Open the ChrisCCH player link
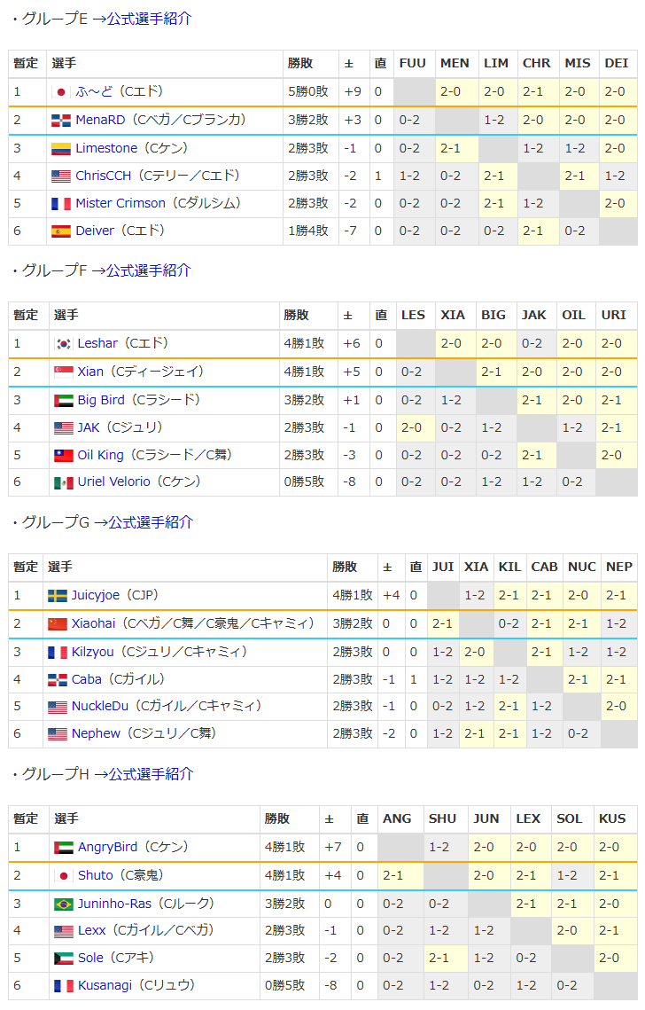 103,176
